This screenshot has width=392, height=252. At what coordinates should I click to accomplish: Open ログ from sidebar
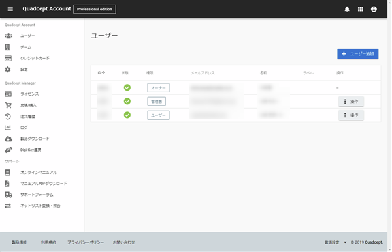pos(24,128)
